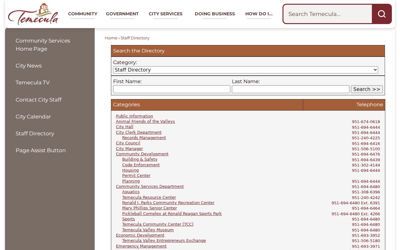Open Community Development category

point(142,154)
